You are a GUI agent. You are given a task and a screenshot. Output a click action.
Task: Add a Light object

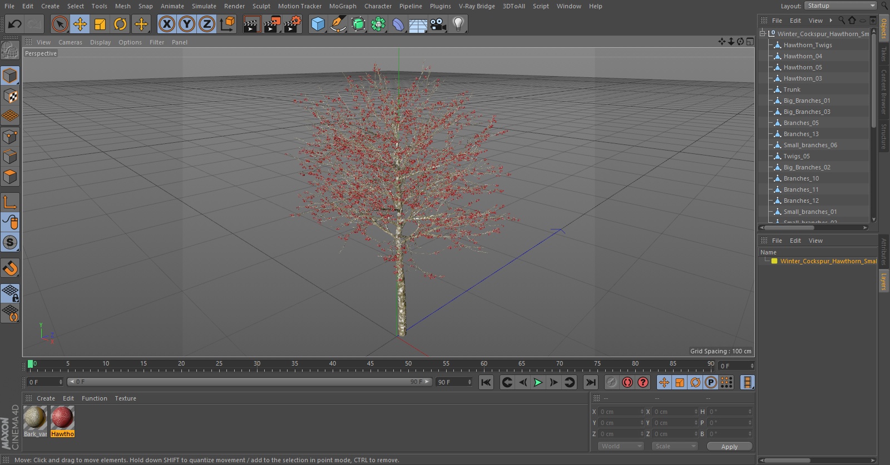(x=458, y=24)
